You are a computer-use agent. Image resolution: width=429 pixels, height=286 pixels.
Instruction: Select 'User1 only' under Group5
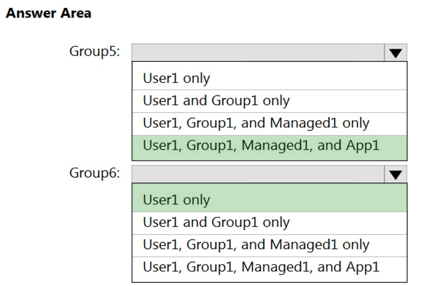point(269,78)
